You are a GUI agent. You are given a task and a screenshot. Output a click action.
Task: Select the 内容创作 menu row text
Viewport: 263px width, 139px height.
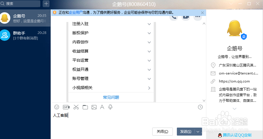(x=80, y=42)
